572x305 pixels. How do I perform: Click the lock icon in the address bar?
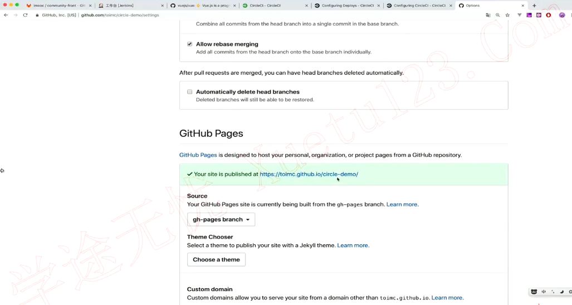(37, 15)
